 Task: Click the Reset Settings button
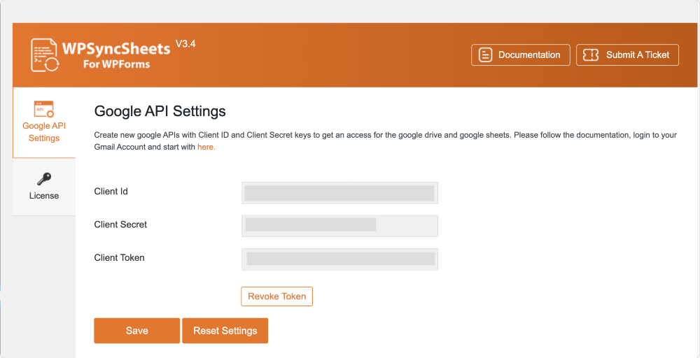pyautogui.click(x=225, y=331)
